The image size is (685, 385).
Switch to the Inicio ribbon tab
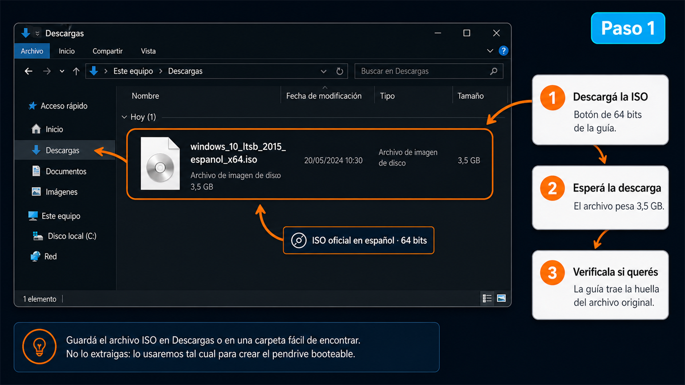point(67,51)
